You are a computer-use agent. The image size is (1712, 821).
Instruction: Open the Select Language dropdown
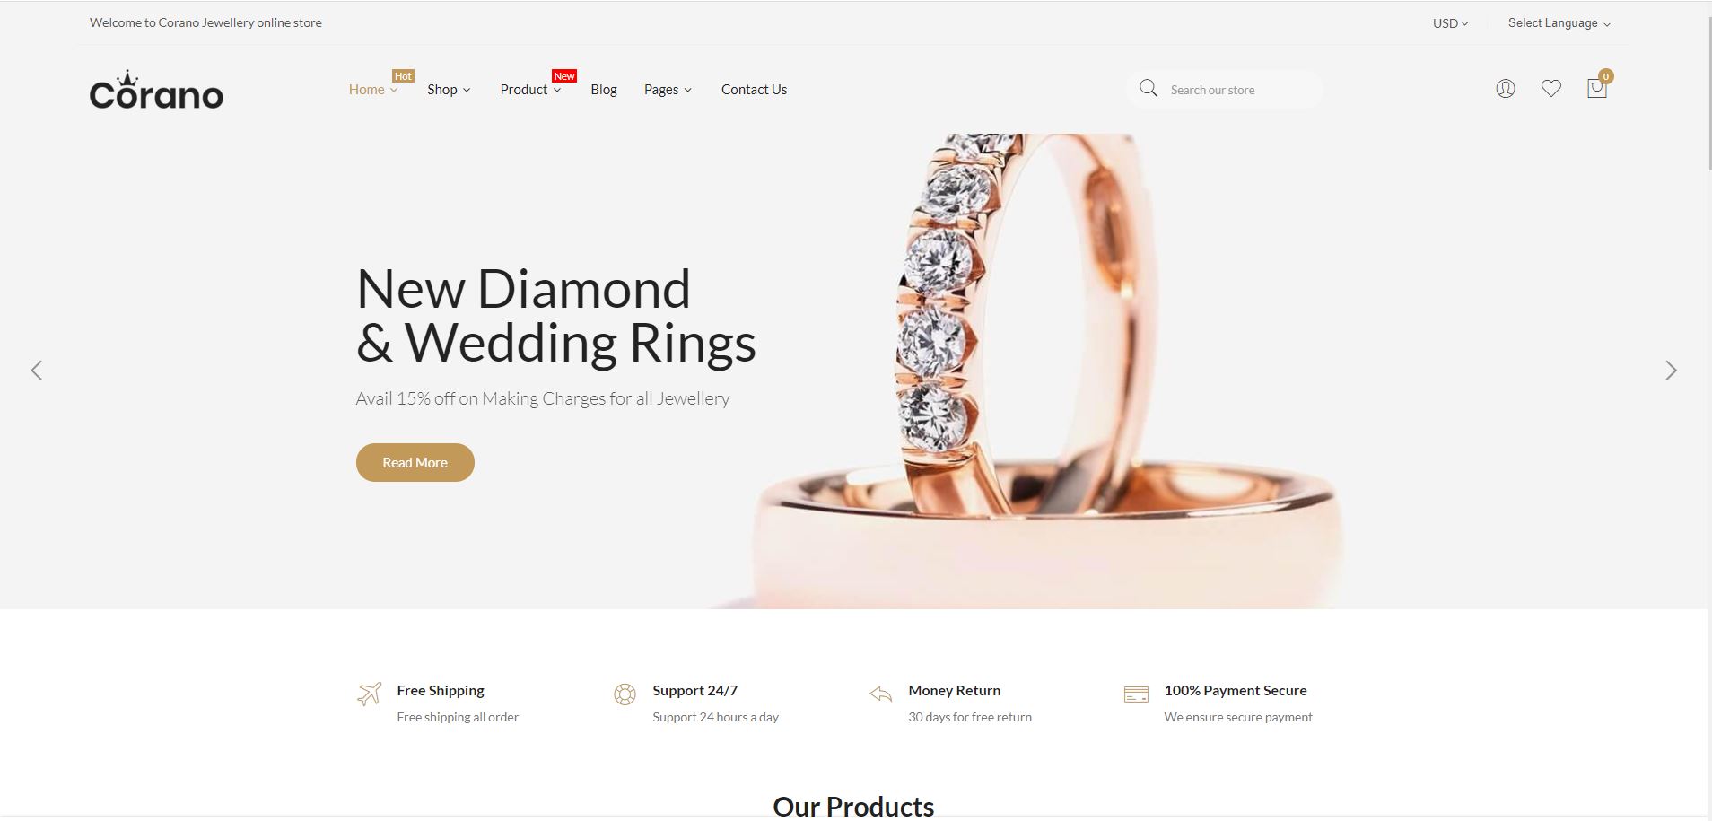click(1559, 23)
